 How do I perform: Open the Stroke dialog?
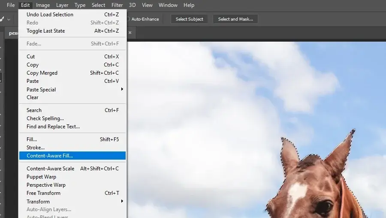tap(72, 147)
